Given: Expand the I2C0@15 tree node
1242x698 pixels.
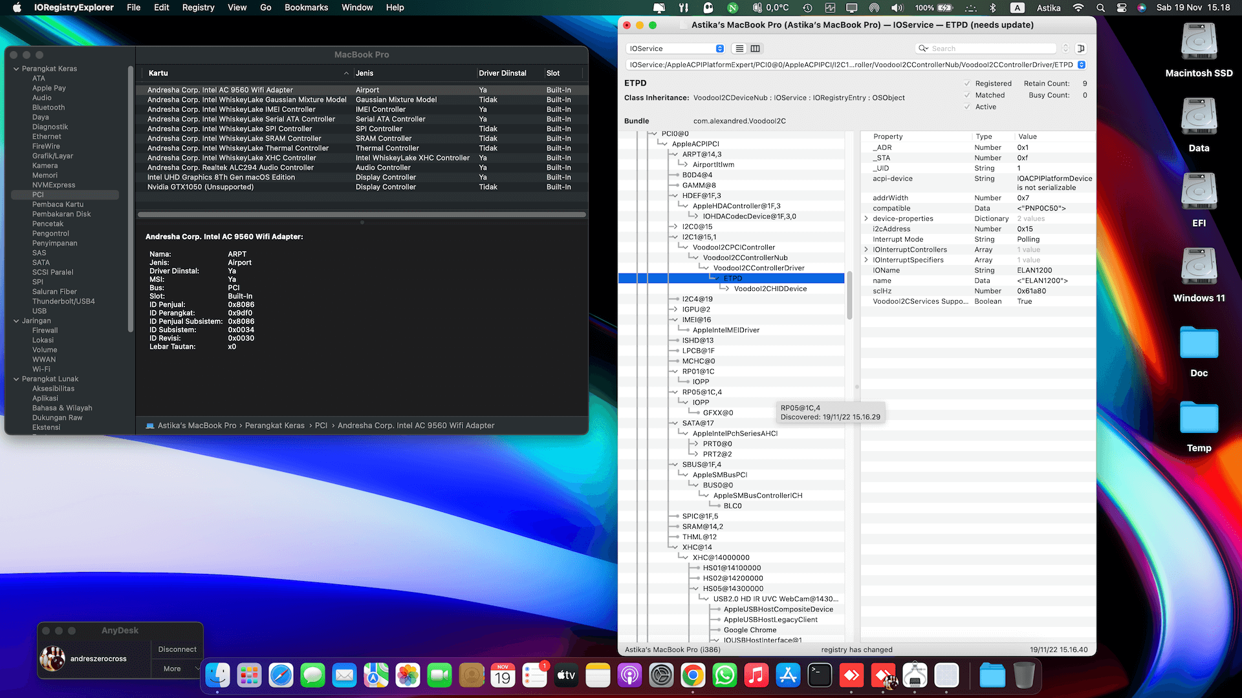Looking at the screenshot, I should (676, 227).
